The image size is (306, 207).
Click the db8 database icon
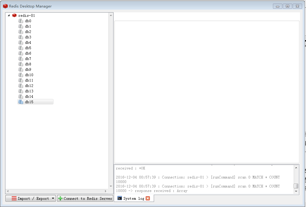coord(21,64)
